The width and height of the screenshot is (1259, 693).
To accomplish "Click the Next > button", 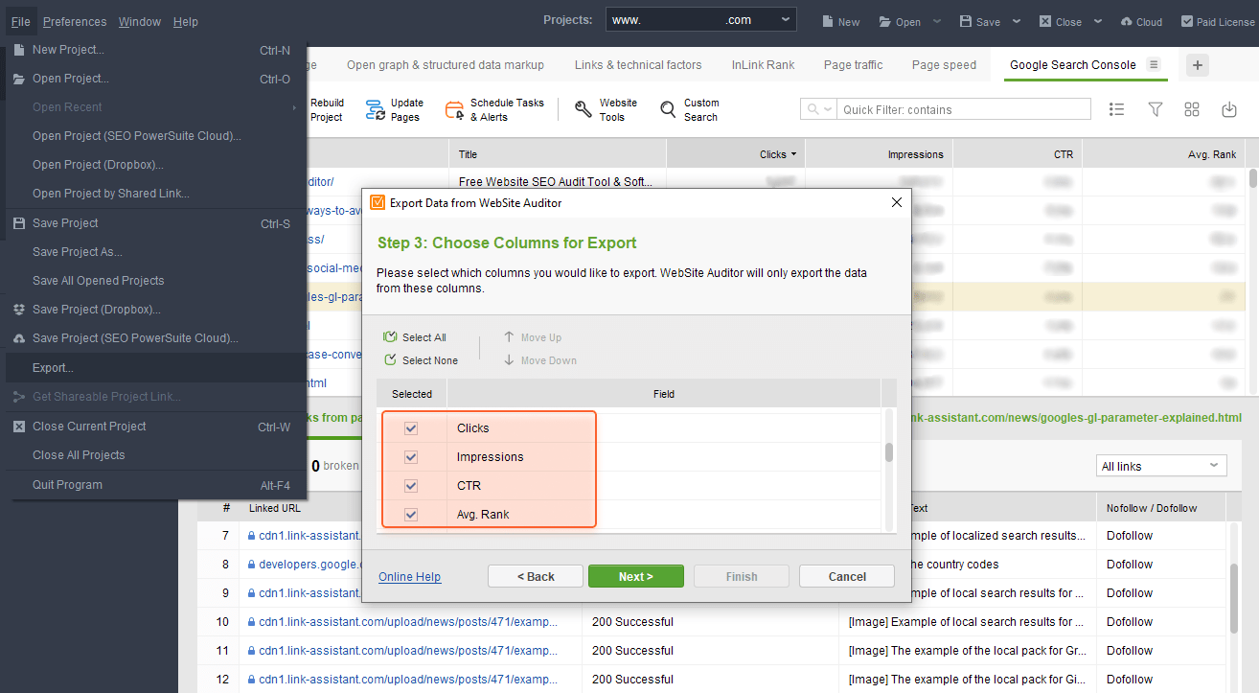I will 636,576.
